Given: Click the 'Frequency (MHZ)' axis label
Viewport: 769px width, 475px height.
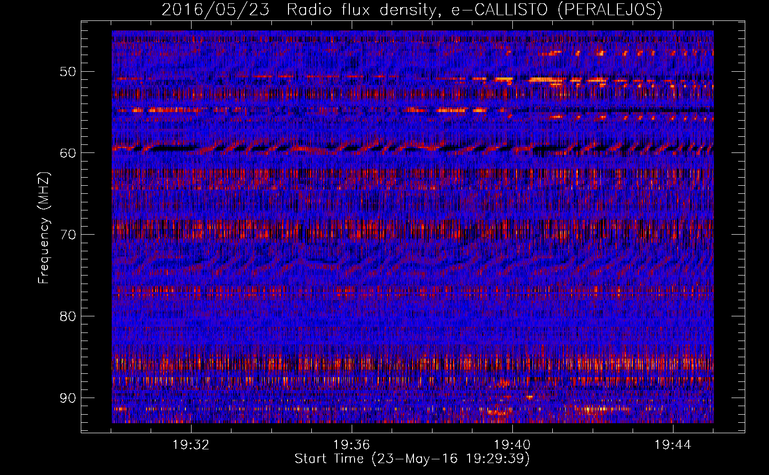Looking at the screenshot, I should pyautogui.click(x=44, y=228).
